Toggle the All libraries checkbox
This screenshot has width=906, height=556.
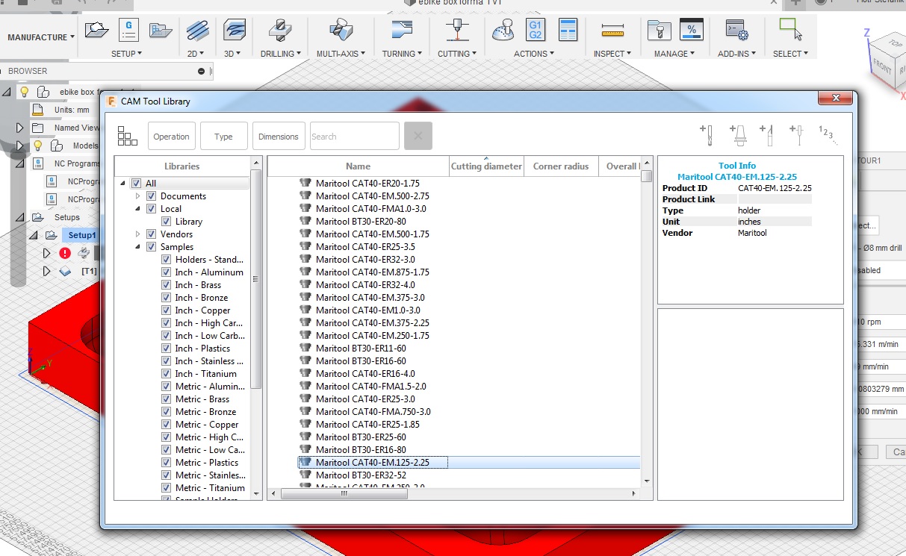pyautogui.click(x=136, y=184)
